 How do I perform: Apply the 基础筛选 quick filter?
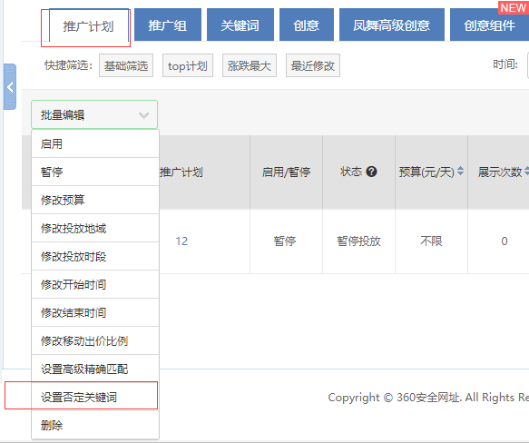tap(126, 65)
